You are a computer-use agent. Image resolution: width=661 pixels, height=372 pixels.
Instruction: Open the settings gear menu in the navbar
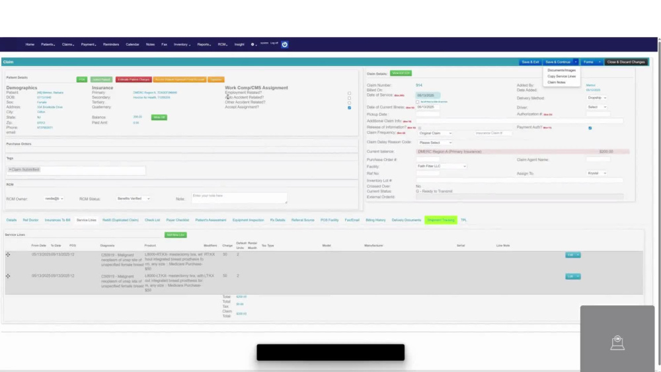click(x=253, y=44)
